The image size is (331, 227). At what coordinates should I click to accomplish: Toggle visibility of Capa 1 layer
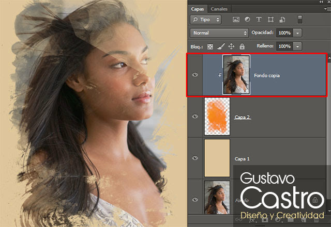click(195, 158)
